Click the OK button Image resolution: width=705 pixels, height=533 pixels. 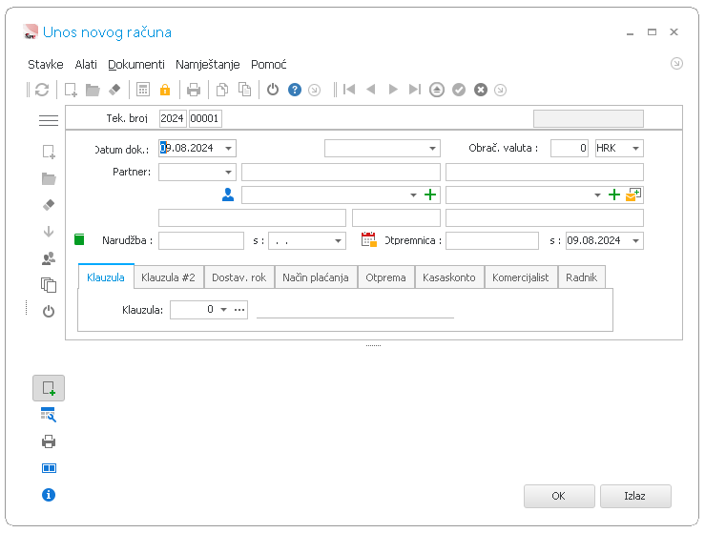559,496
